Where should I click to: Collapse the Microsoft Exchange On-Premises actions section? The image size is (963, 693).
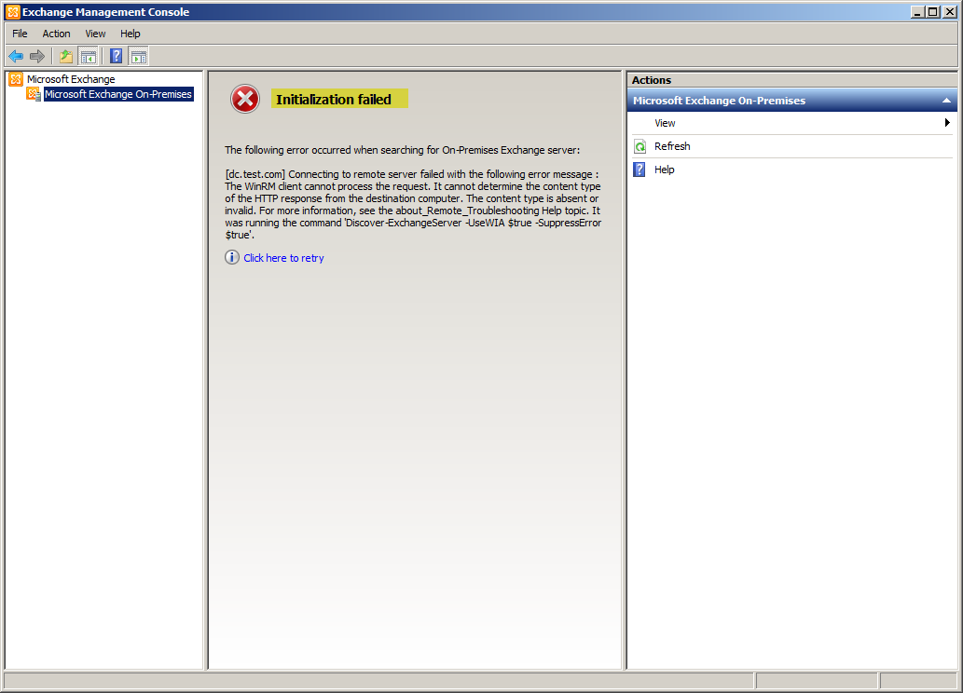coord(946,101)
